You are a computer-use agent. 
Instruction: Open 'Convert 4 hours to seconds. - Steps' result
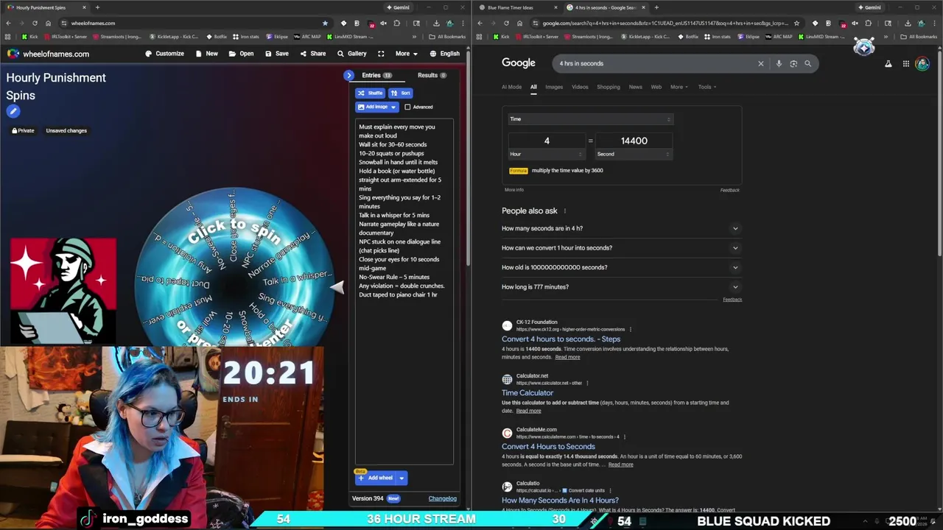coord(561,339)
